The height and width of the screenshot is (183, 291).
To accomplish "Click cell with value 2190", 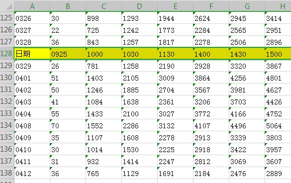I will coord(176,66).
